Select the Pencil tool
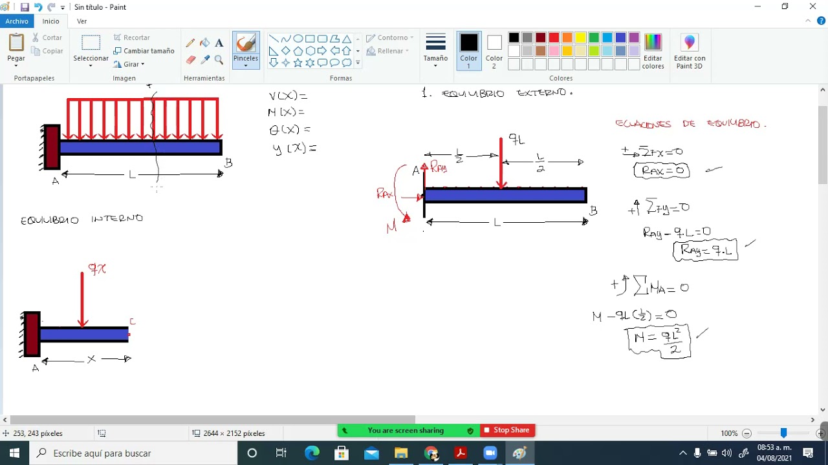The width and height of the screenshot is (828, 465). pyautogui.click(x=190, y=43)
